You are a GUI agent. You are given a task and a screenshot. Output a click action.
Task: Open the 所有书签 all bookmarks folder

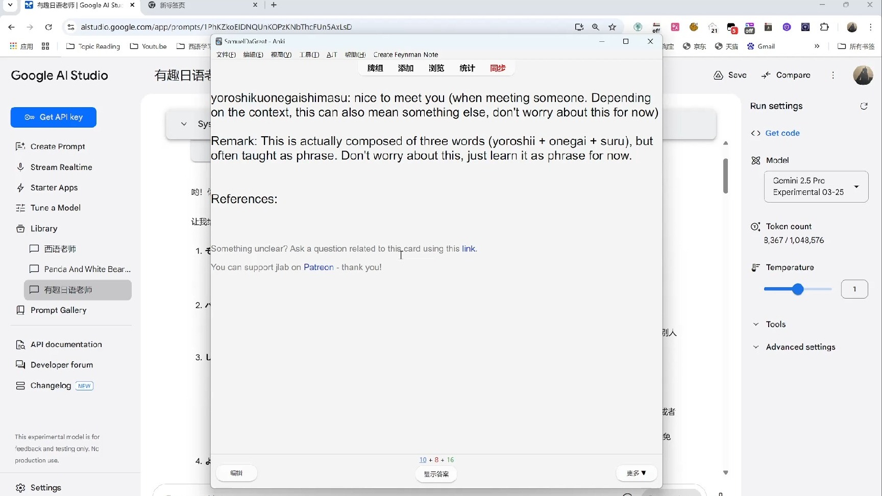coord(856,46)
